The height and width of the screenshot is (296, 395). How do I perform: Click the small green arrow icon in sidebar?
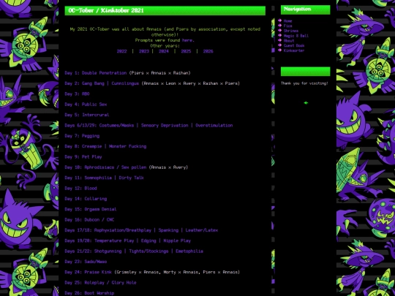coord(306,103)
